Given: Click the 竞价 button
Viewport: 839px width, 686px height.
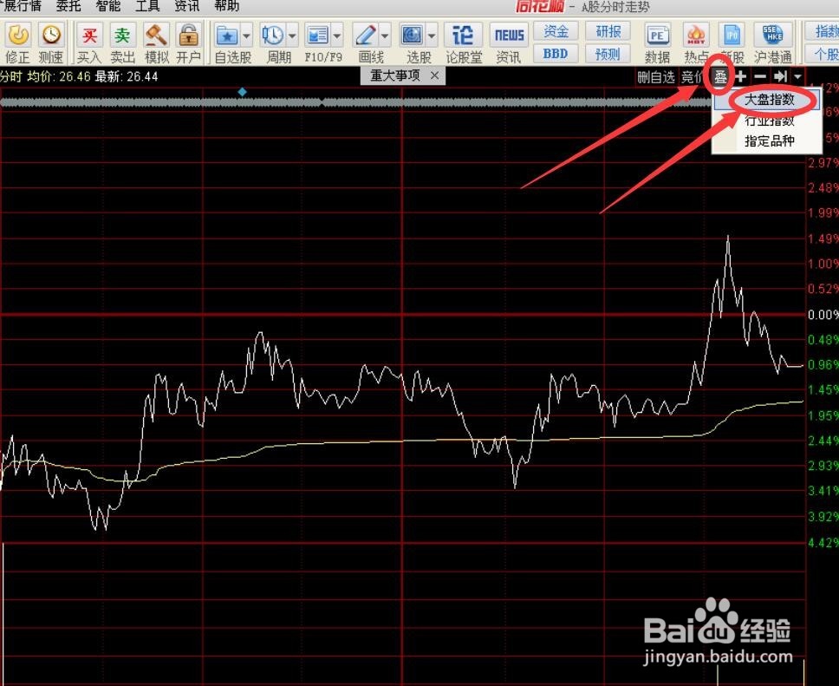Looking at the screenshot, I should 693,77.
